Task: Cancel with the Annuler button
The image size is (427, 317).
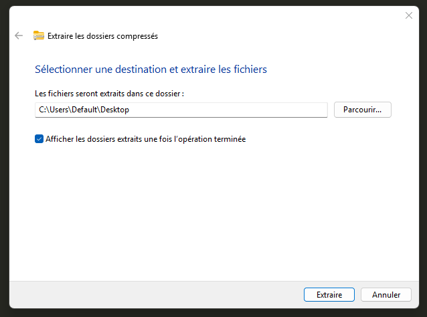Action: click(x=386, y=294)
